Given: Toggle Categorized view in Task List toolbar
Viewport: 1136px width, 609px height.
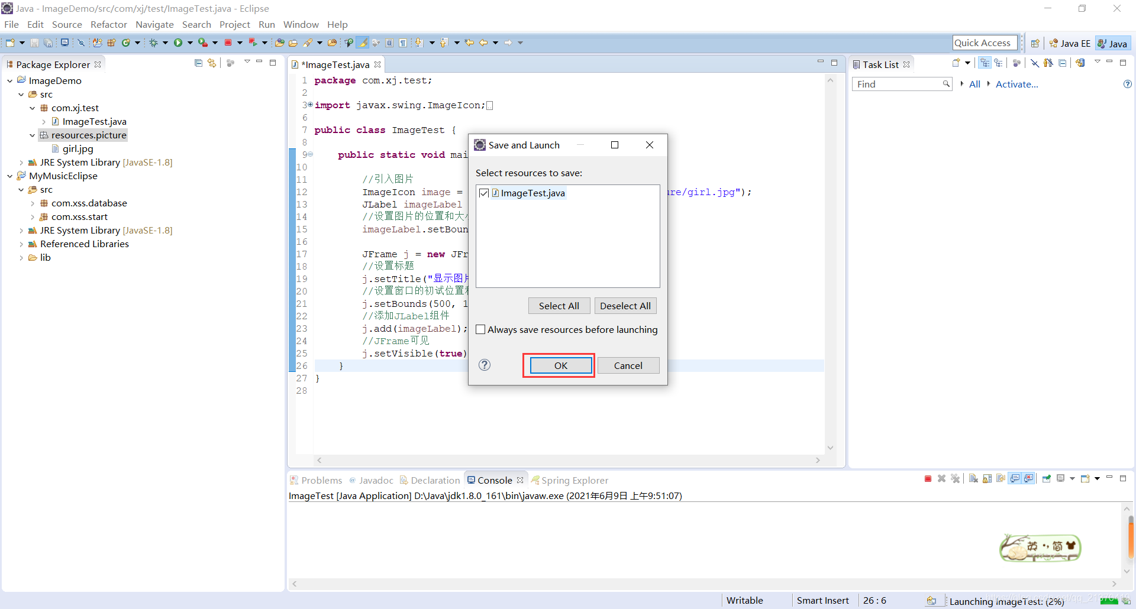Looking at the screenshot, I should pyautogui.click(x=985, y=63).
